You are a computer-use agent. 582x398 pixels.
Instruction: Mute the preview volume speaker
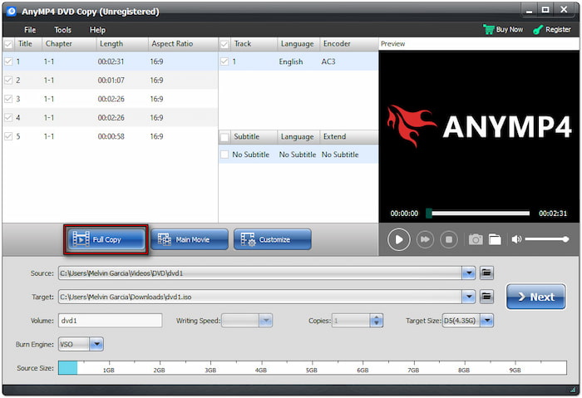pos(516,239)
